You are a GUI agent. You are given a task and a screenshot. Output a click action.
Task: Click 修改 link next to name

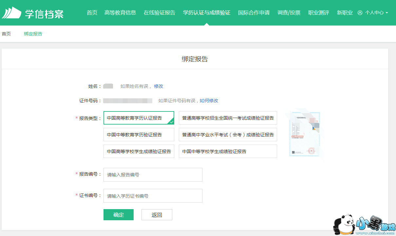coord(159,86)
